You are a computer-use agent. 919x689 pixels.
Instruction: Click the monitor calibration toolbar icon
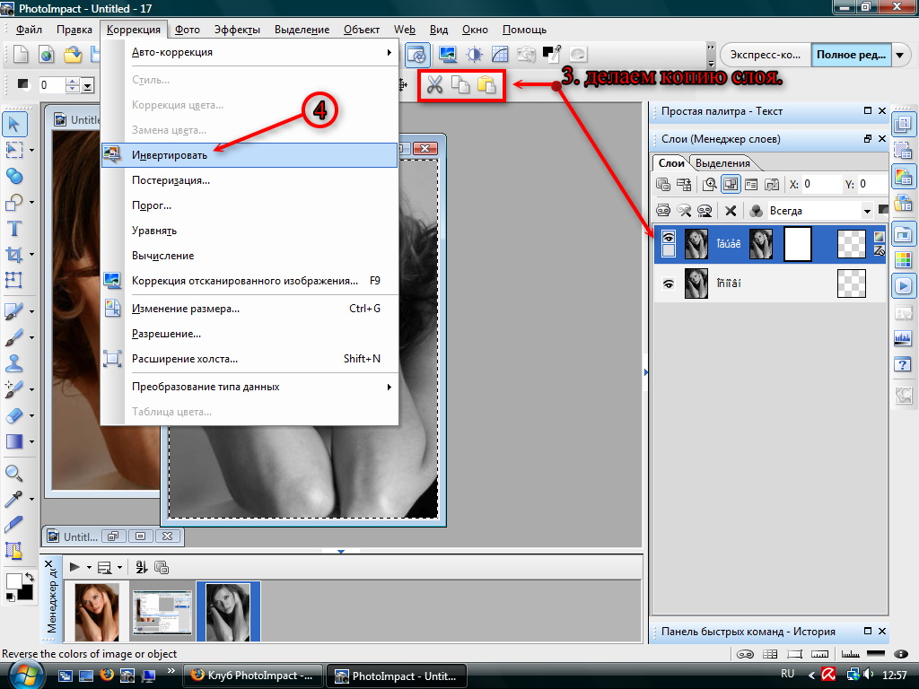click(448, 55)
